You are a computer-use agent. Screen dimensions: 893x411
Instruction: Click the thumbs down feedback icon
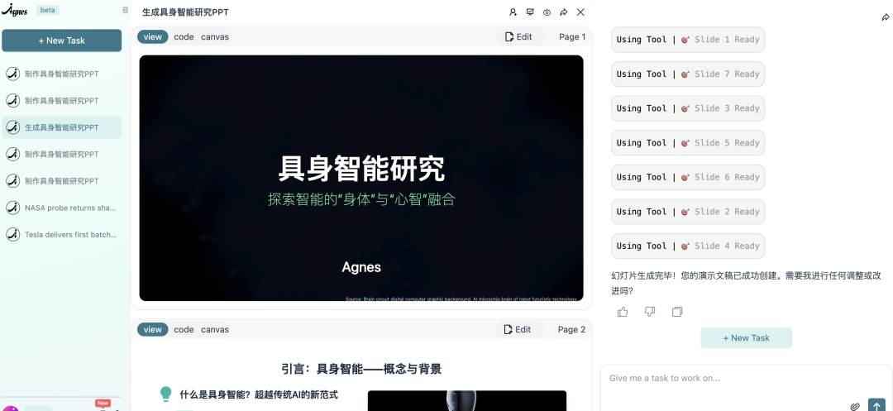[x=650, y=312]
